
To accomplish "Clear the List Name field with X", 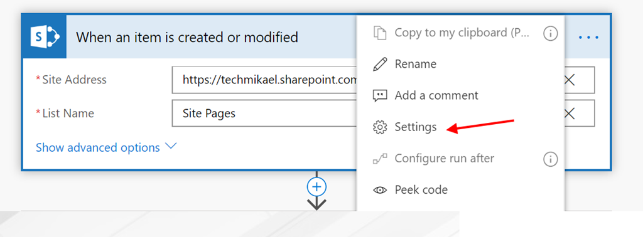I will [569, 113].
